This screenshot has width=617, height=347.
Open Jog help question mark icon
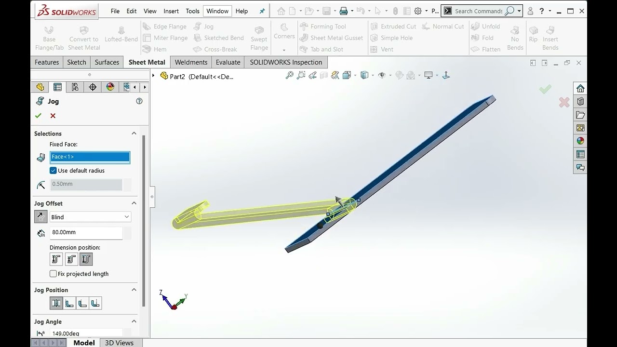click(139, 101)
